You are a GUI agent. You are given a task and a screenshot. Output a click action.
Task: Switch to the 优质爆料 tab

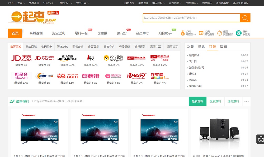point(215,101)
